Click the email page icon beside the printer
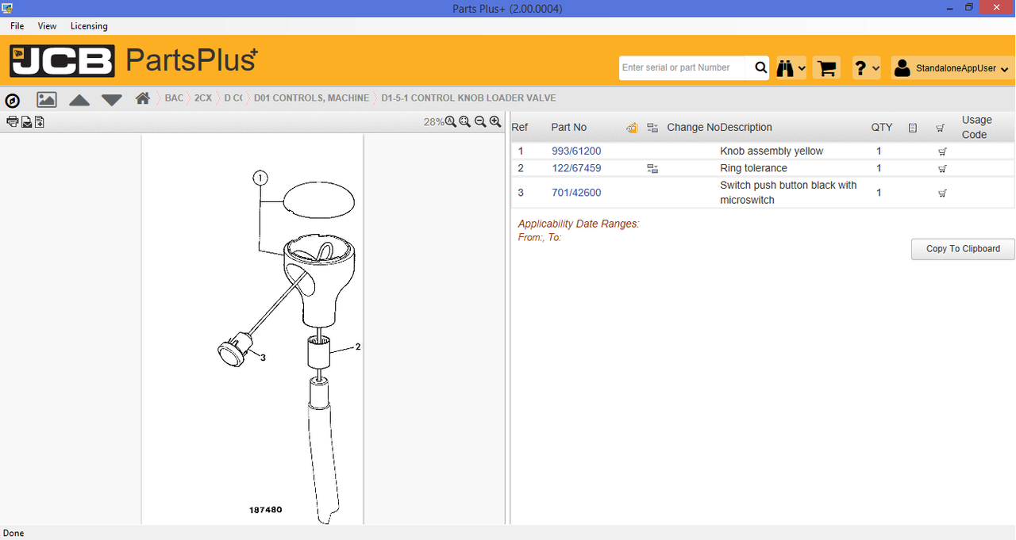Image resolution: width=1016 pixels, height=540 pixels. click(26, 121)
